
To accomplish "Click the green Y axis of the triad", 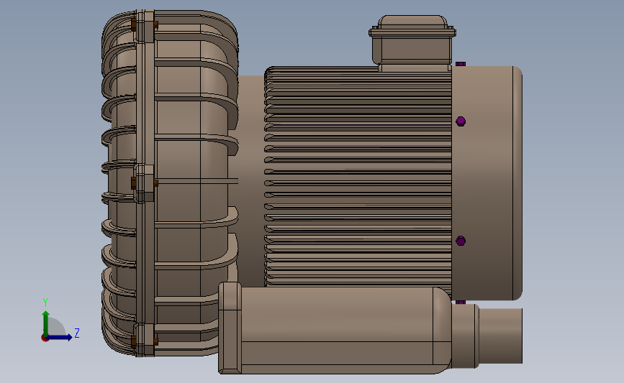I will pyautogui.click(x=46, y=323).
